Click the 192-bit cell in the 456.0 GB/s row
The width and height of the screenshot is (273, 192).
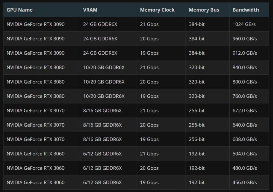(196, 182)
